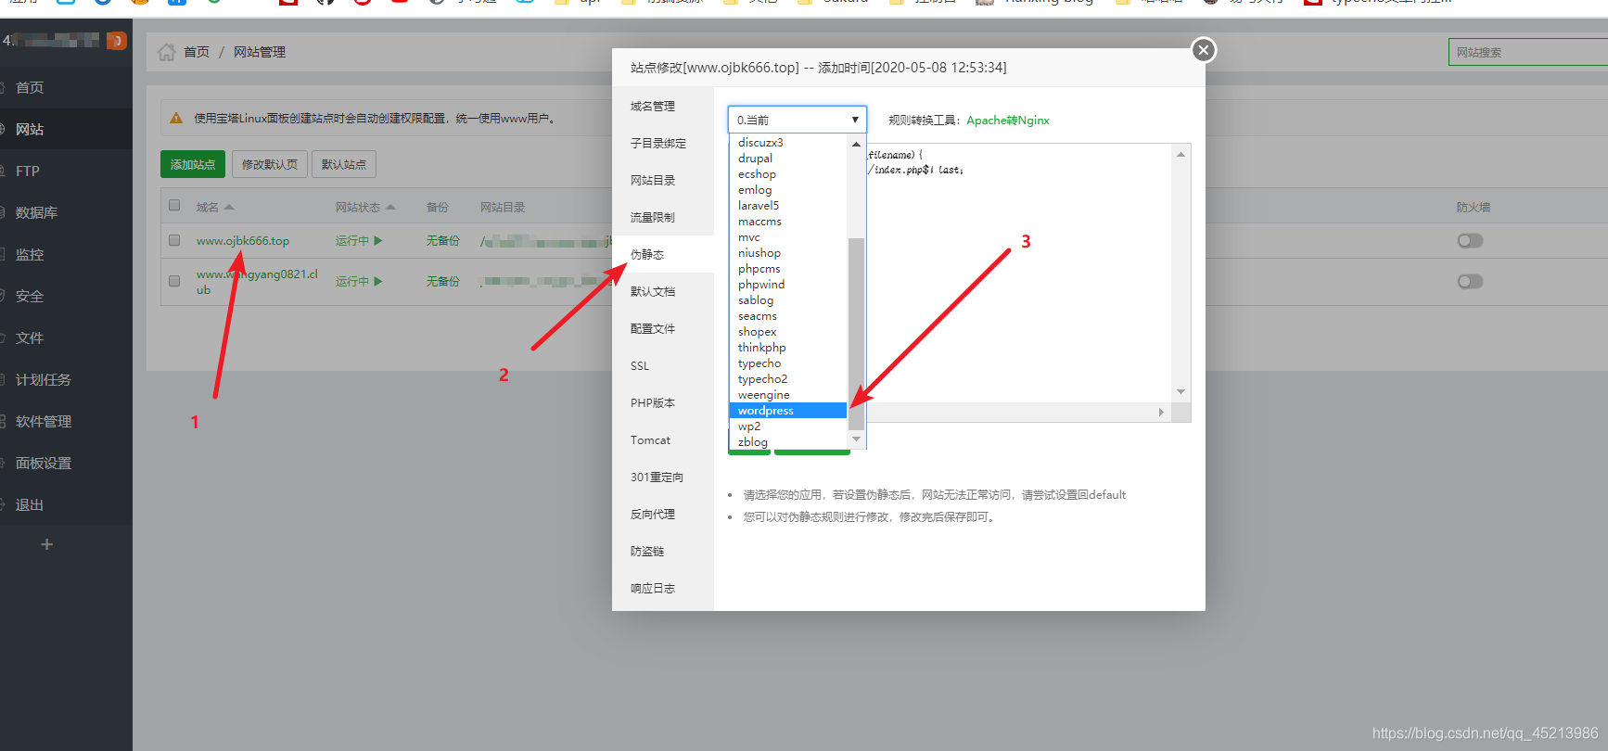
Task: Click site status column sort arrow
Action: tap(390, 207)
